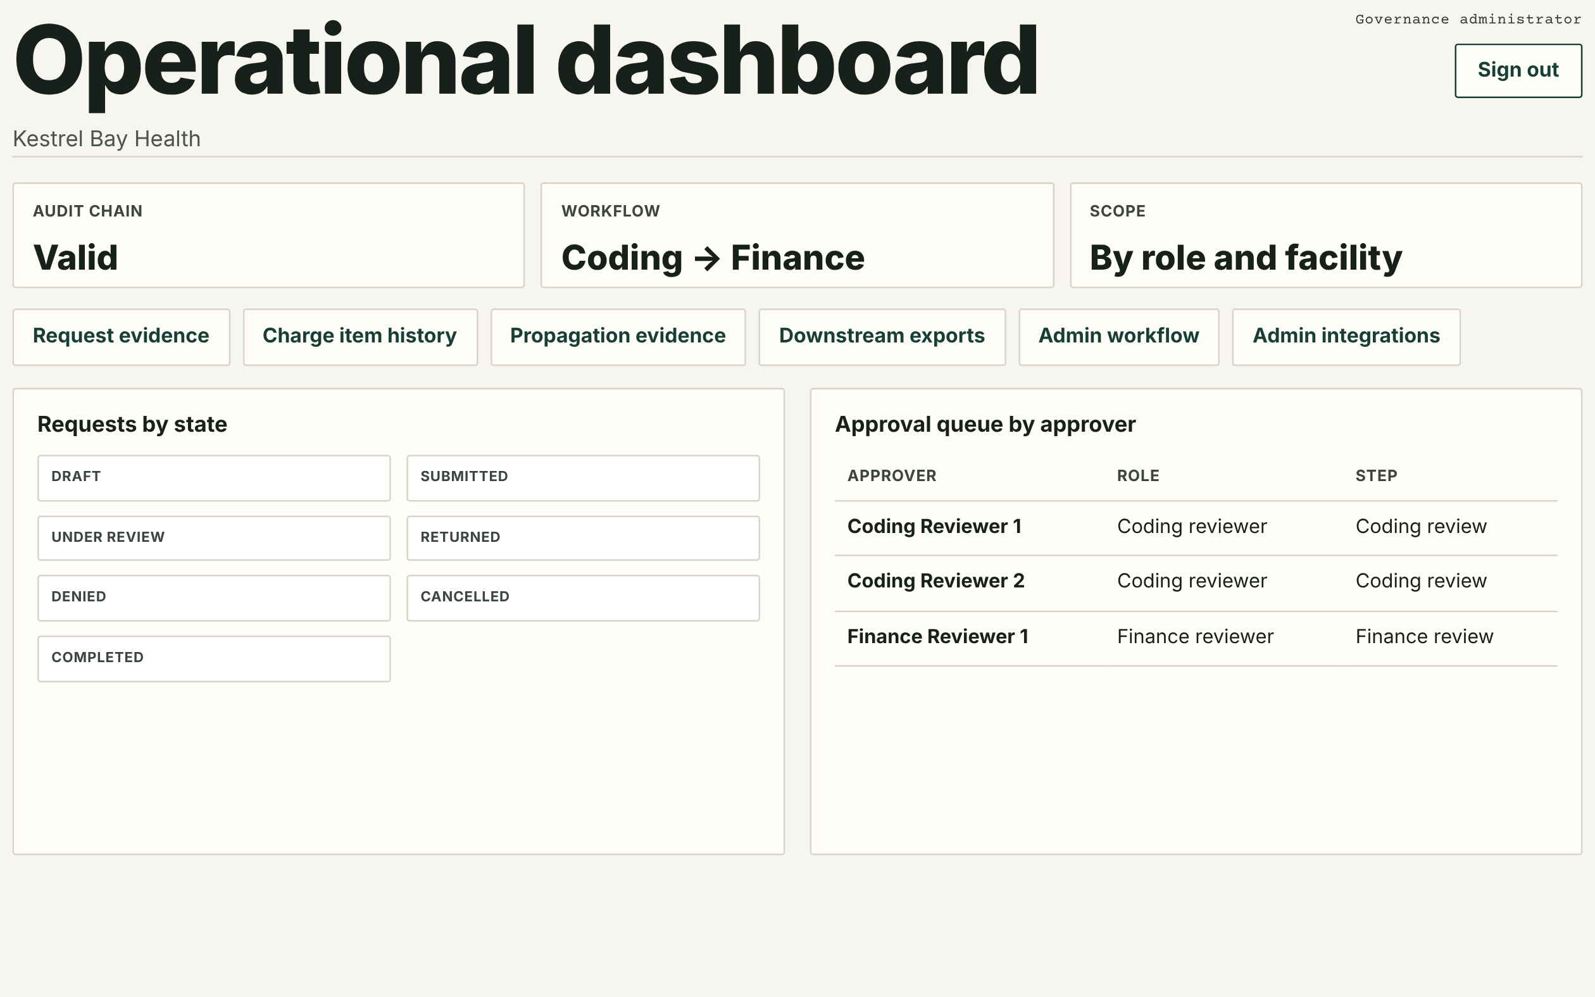The image size is (1595, 997).
Task: Click the Sign out button
Action: pos(1518,70)
